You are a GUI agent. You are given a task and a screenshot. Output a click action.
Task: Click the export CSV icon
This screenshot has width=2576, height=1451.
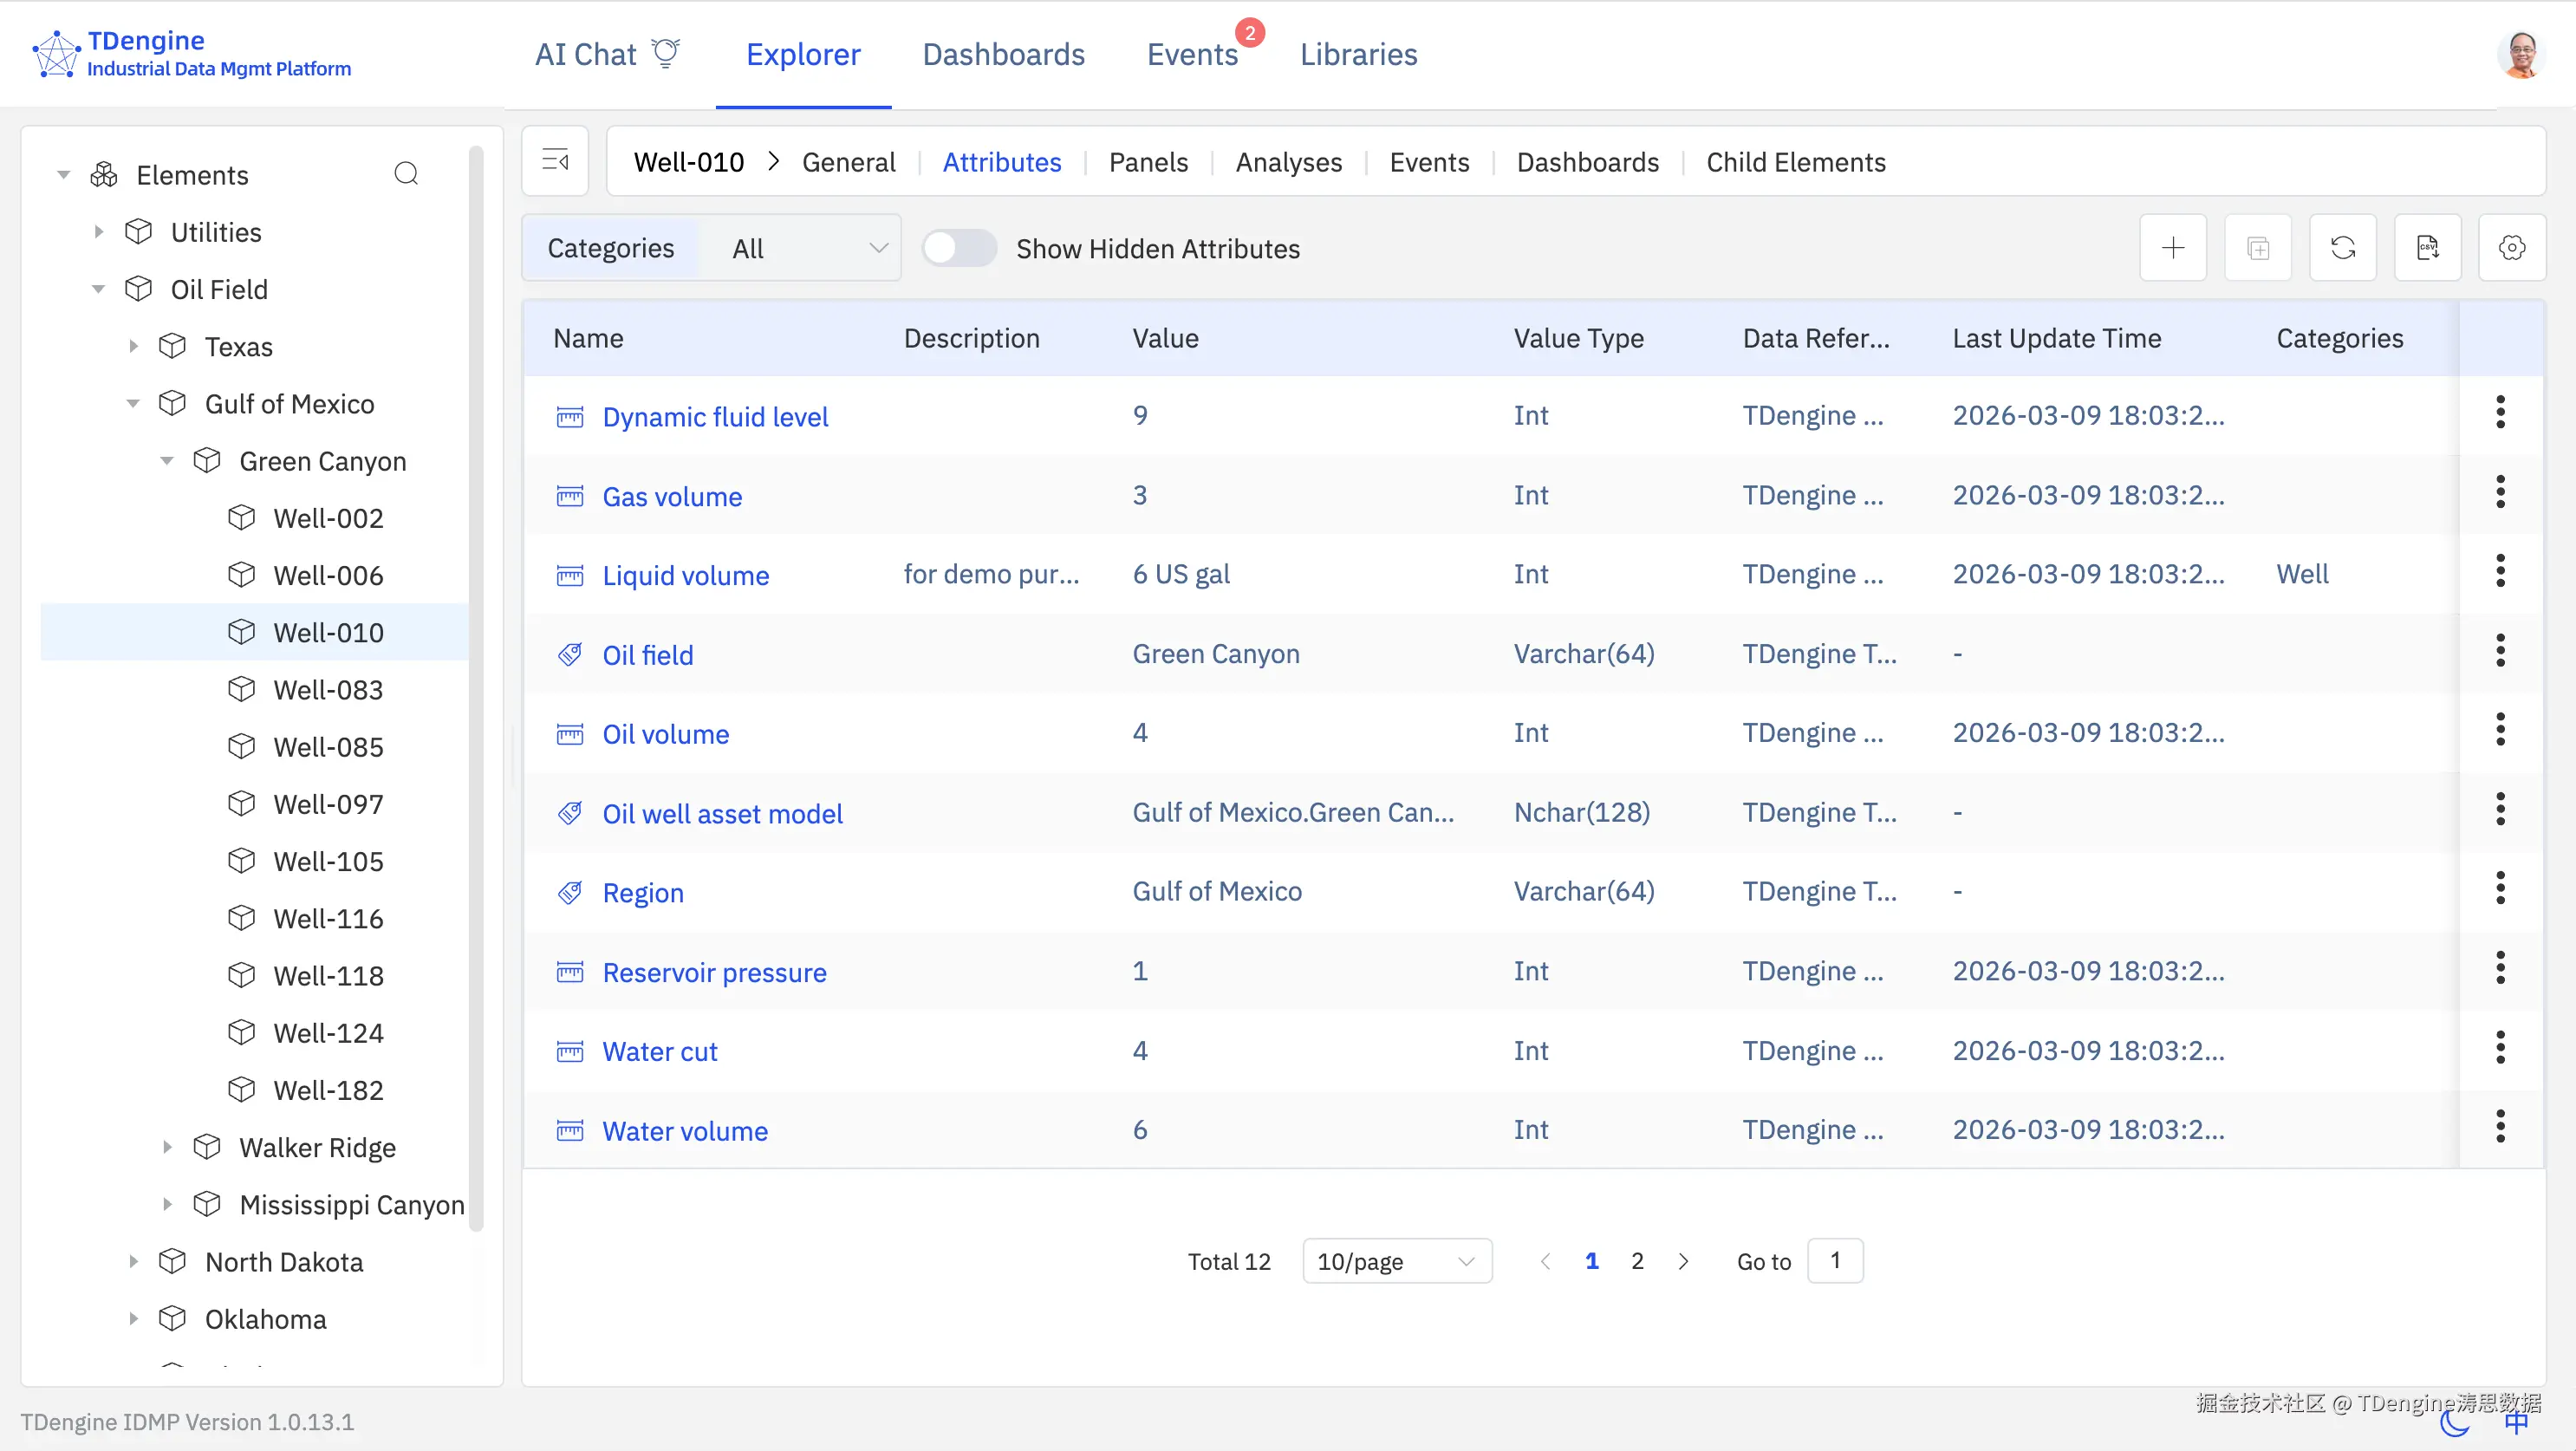tap(2427, 248)
